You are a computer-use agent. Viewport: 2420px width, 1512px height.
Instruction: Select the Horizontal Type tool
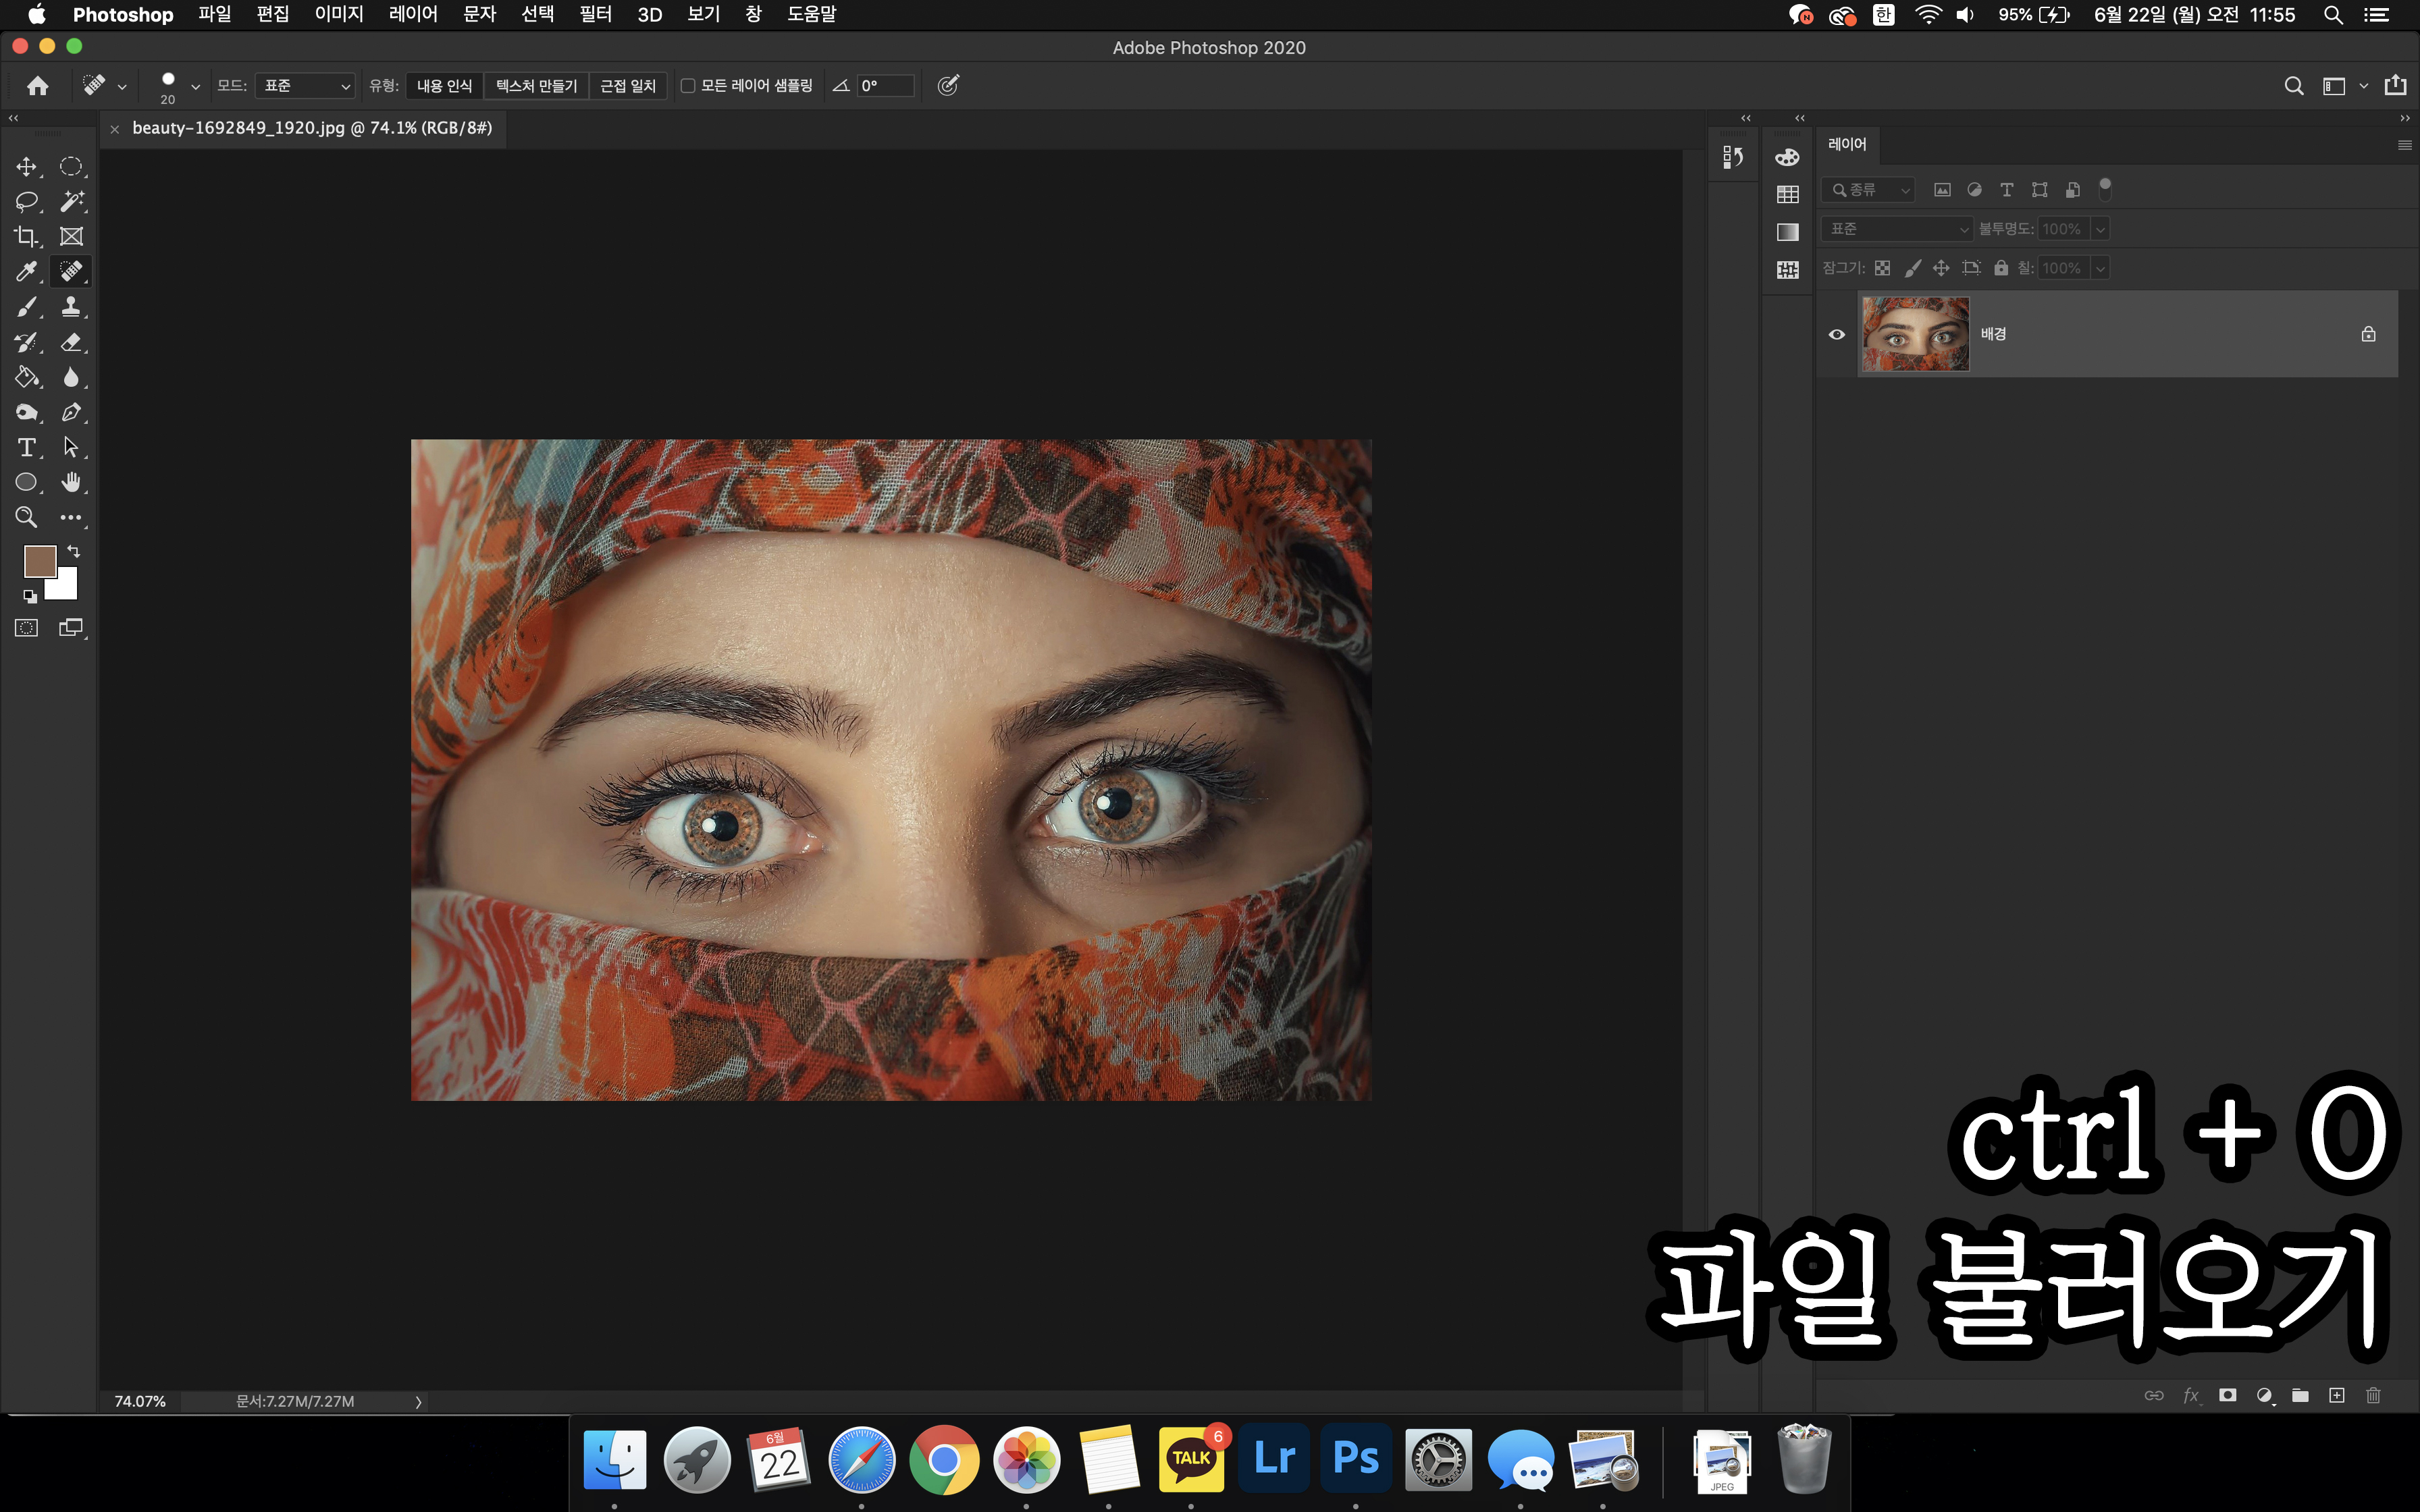coord(27,447)
